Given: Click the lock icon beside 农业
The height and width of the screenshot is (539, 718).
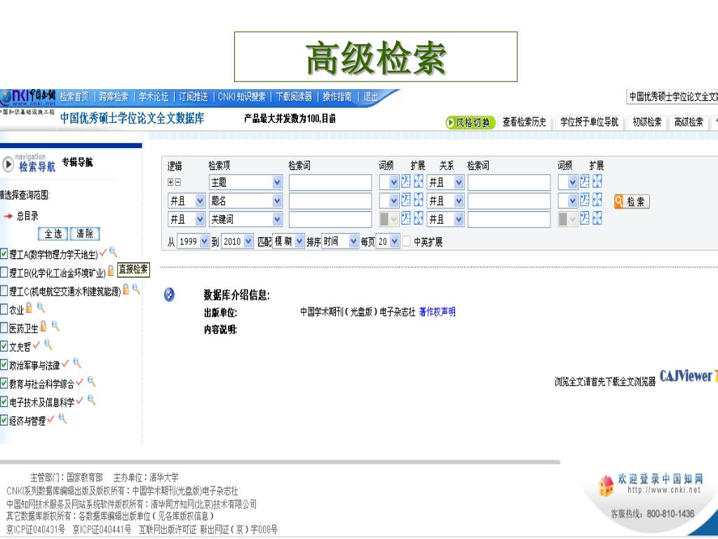Looking at the screenshot, I should pos(29,307).
